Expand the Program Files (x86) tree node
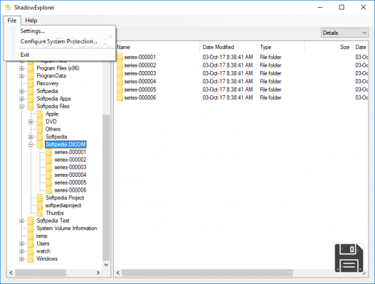The image size is (375, 284). coord(22,68)
